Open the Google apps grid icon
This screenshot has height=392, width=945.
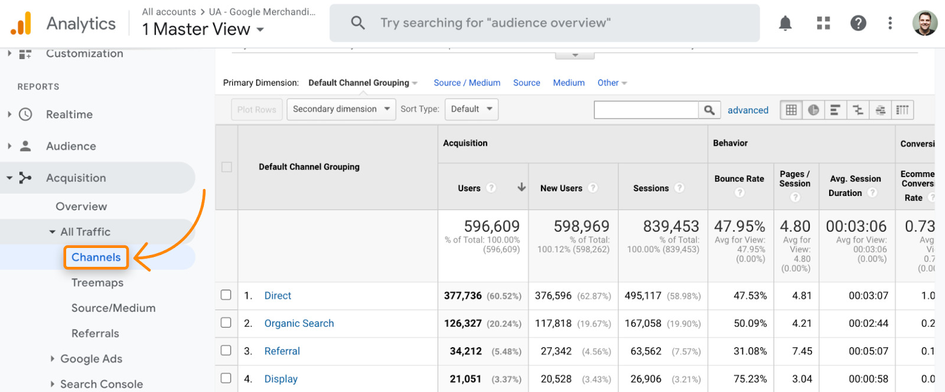click(823, 23)
